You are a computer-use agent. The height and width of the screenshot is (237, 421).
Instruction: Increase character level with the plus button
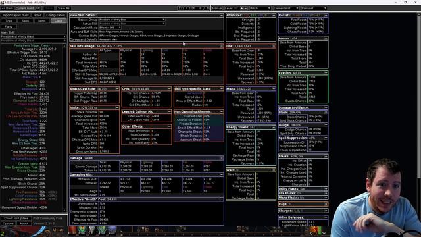(241, 8)
